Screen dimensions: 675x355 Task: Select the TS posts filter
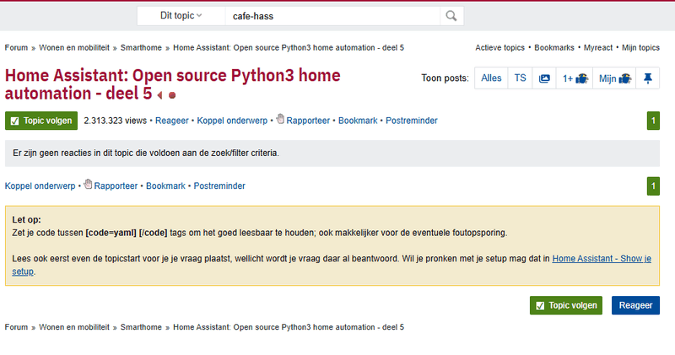[520, 78]
